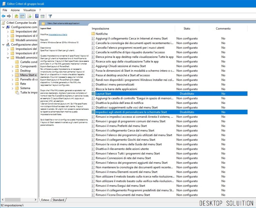The height and width of the screenshot is (208, 256).
Task: Select Rete folder in the tree
Action: 23,84
